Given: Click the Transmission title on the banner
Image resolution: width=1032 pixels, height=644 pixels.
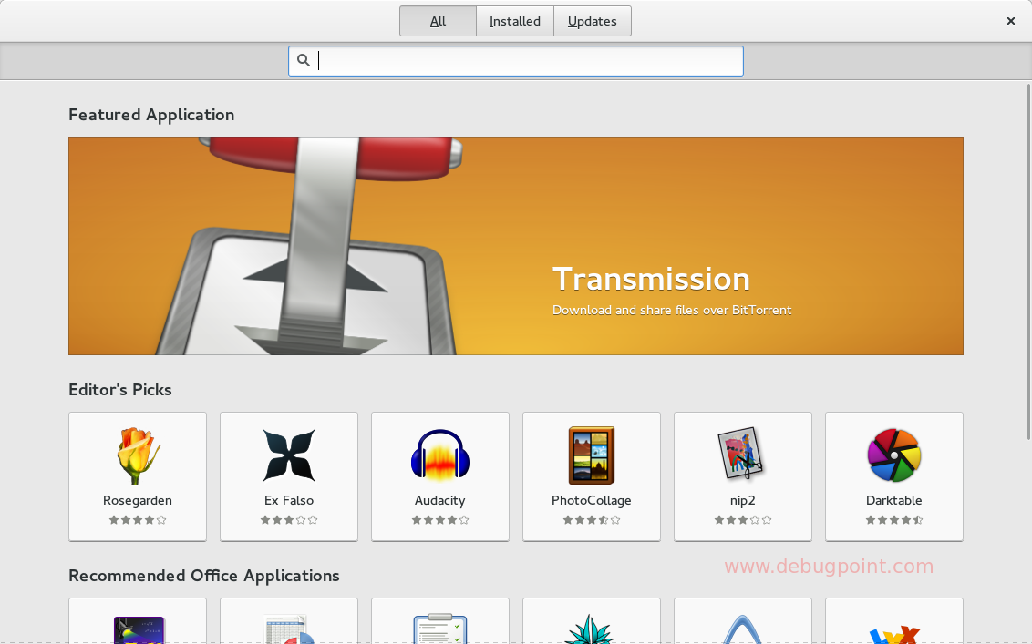Looking at the screenshot, I should [x=651, y=279].
